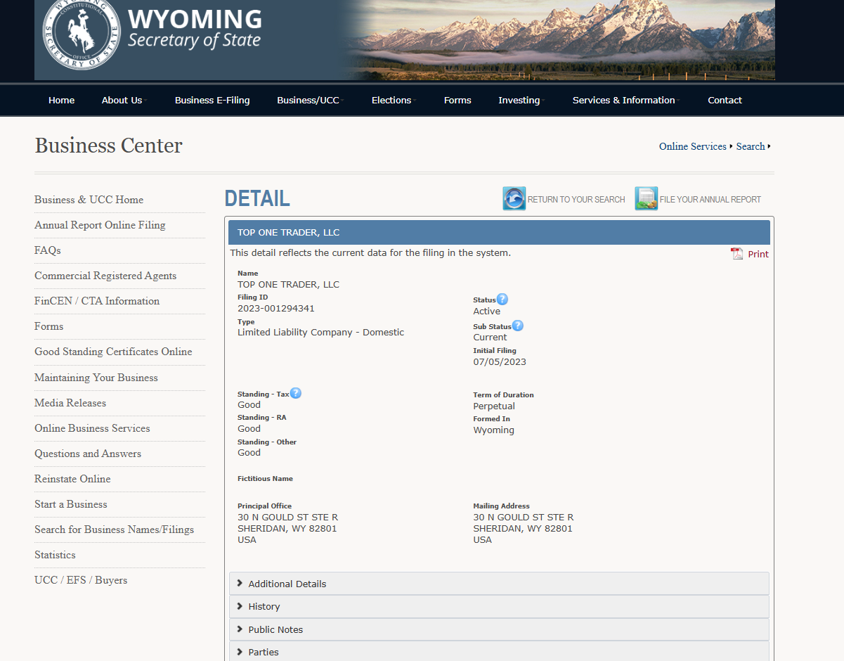Screen dimensions: 844x661
Task: Expand the Parties section
Action: (264, 652)
